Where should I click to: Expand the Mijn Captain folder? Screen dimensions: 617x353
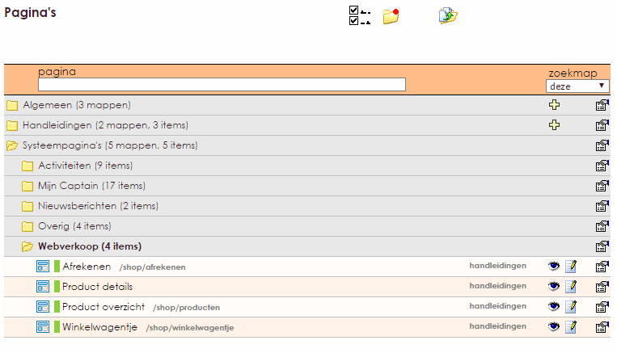point(27,186)
